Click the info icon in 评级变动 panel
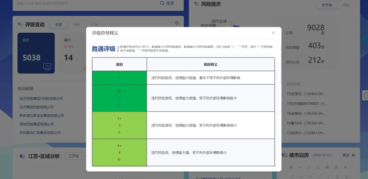The height and width of the screenshot is (179, 368). pyautogui.click(x=177, y=23)
